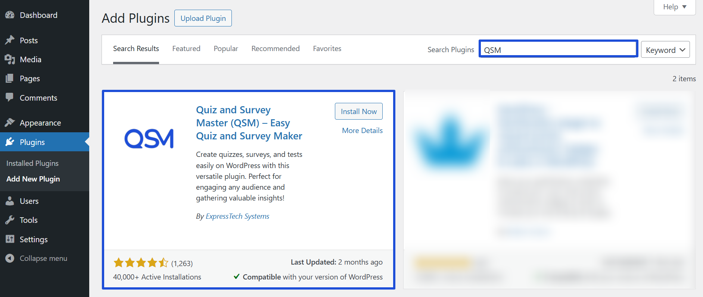Open the Comments section
Viewport: 703px width, 297px height.
click(x=44, y=98)
